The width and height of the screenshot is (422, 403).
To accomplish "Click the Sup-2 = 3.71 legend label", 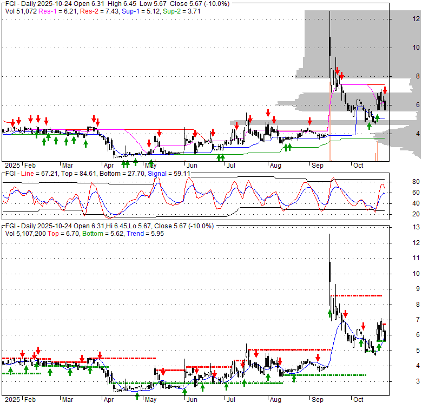I will point(182,11).
